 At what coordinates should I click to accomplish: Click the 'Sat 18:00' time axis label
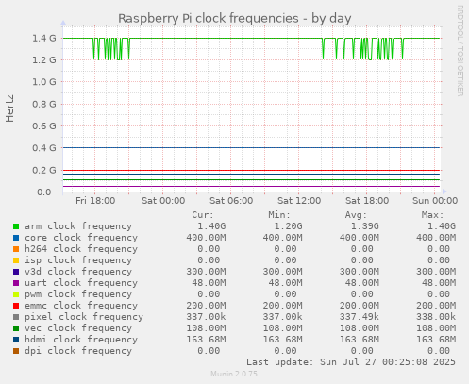click(x=367, y=201)
